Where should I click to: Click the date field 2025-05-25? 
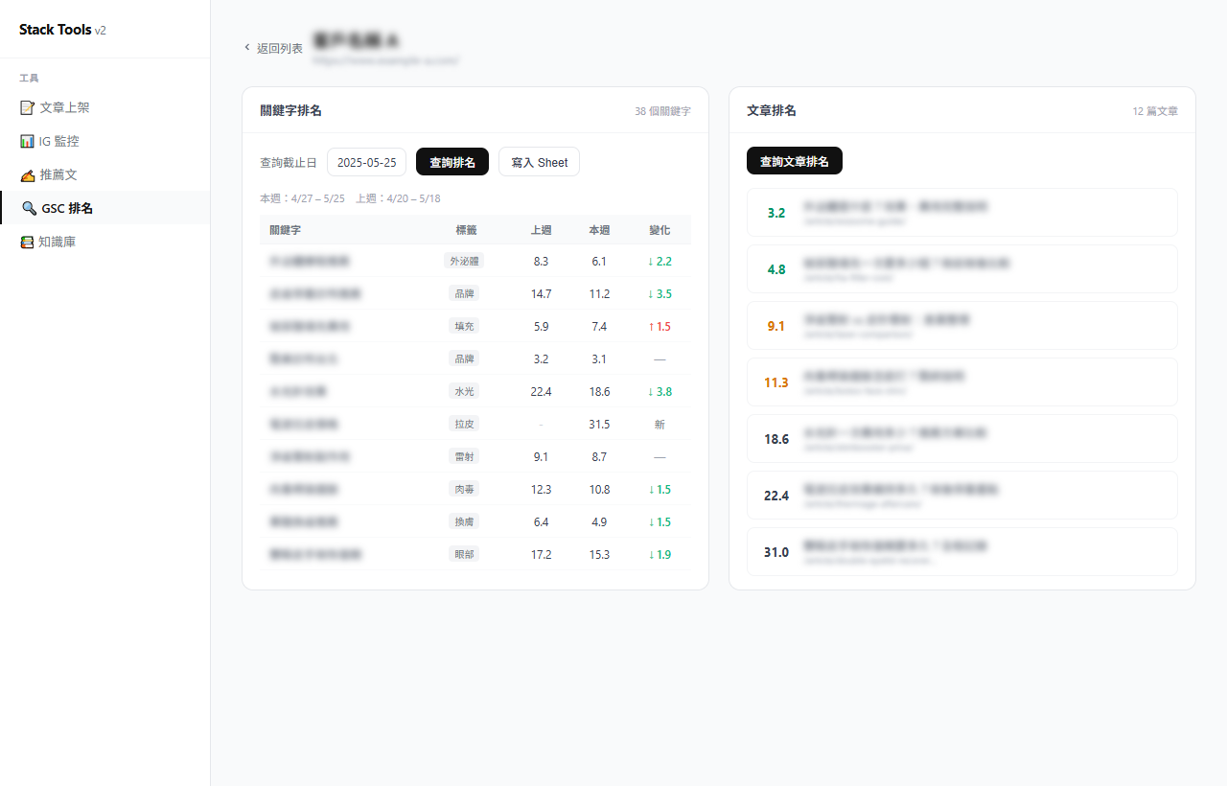367,162
